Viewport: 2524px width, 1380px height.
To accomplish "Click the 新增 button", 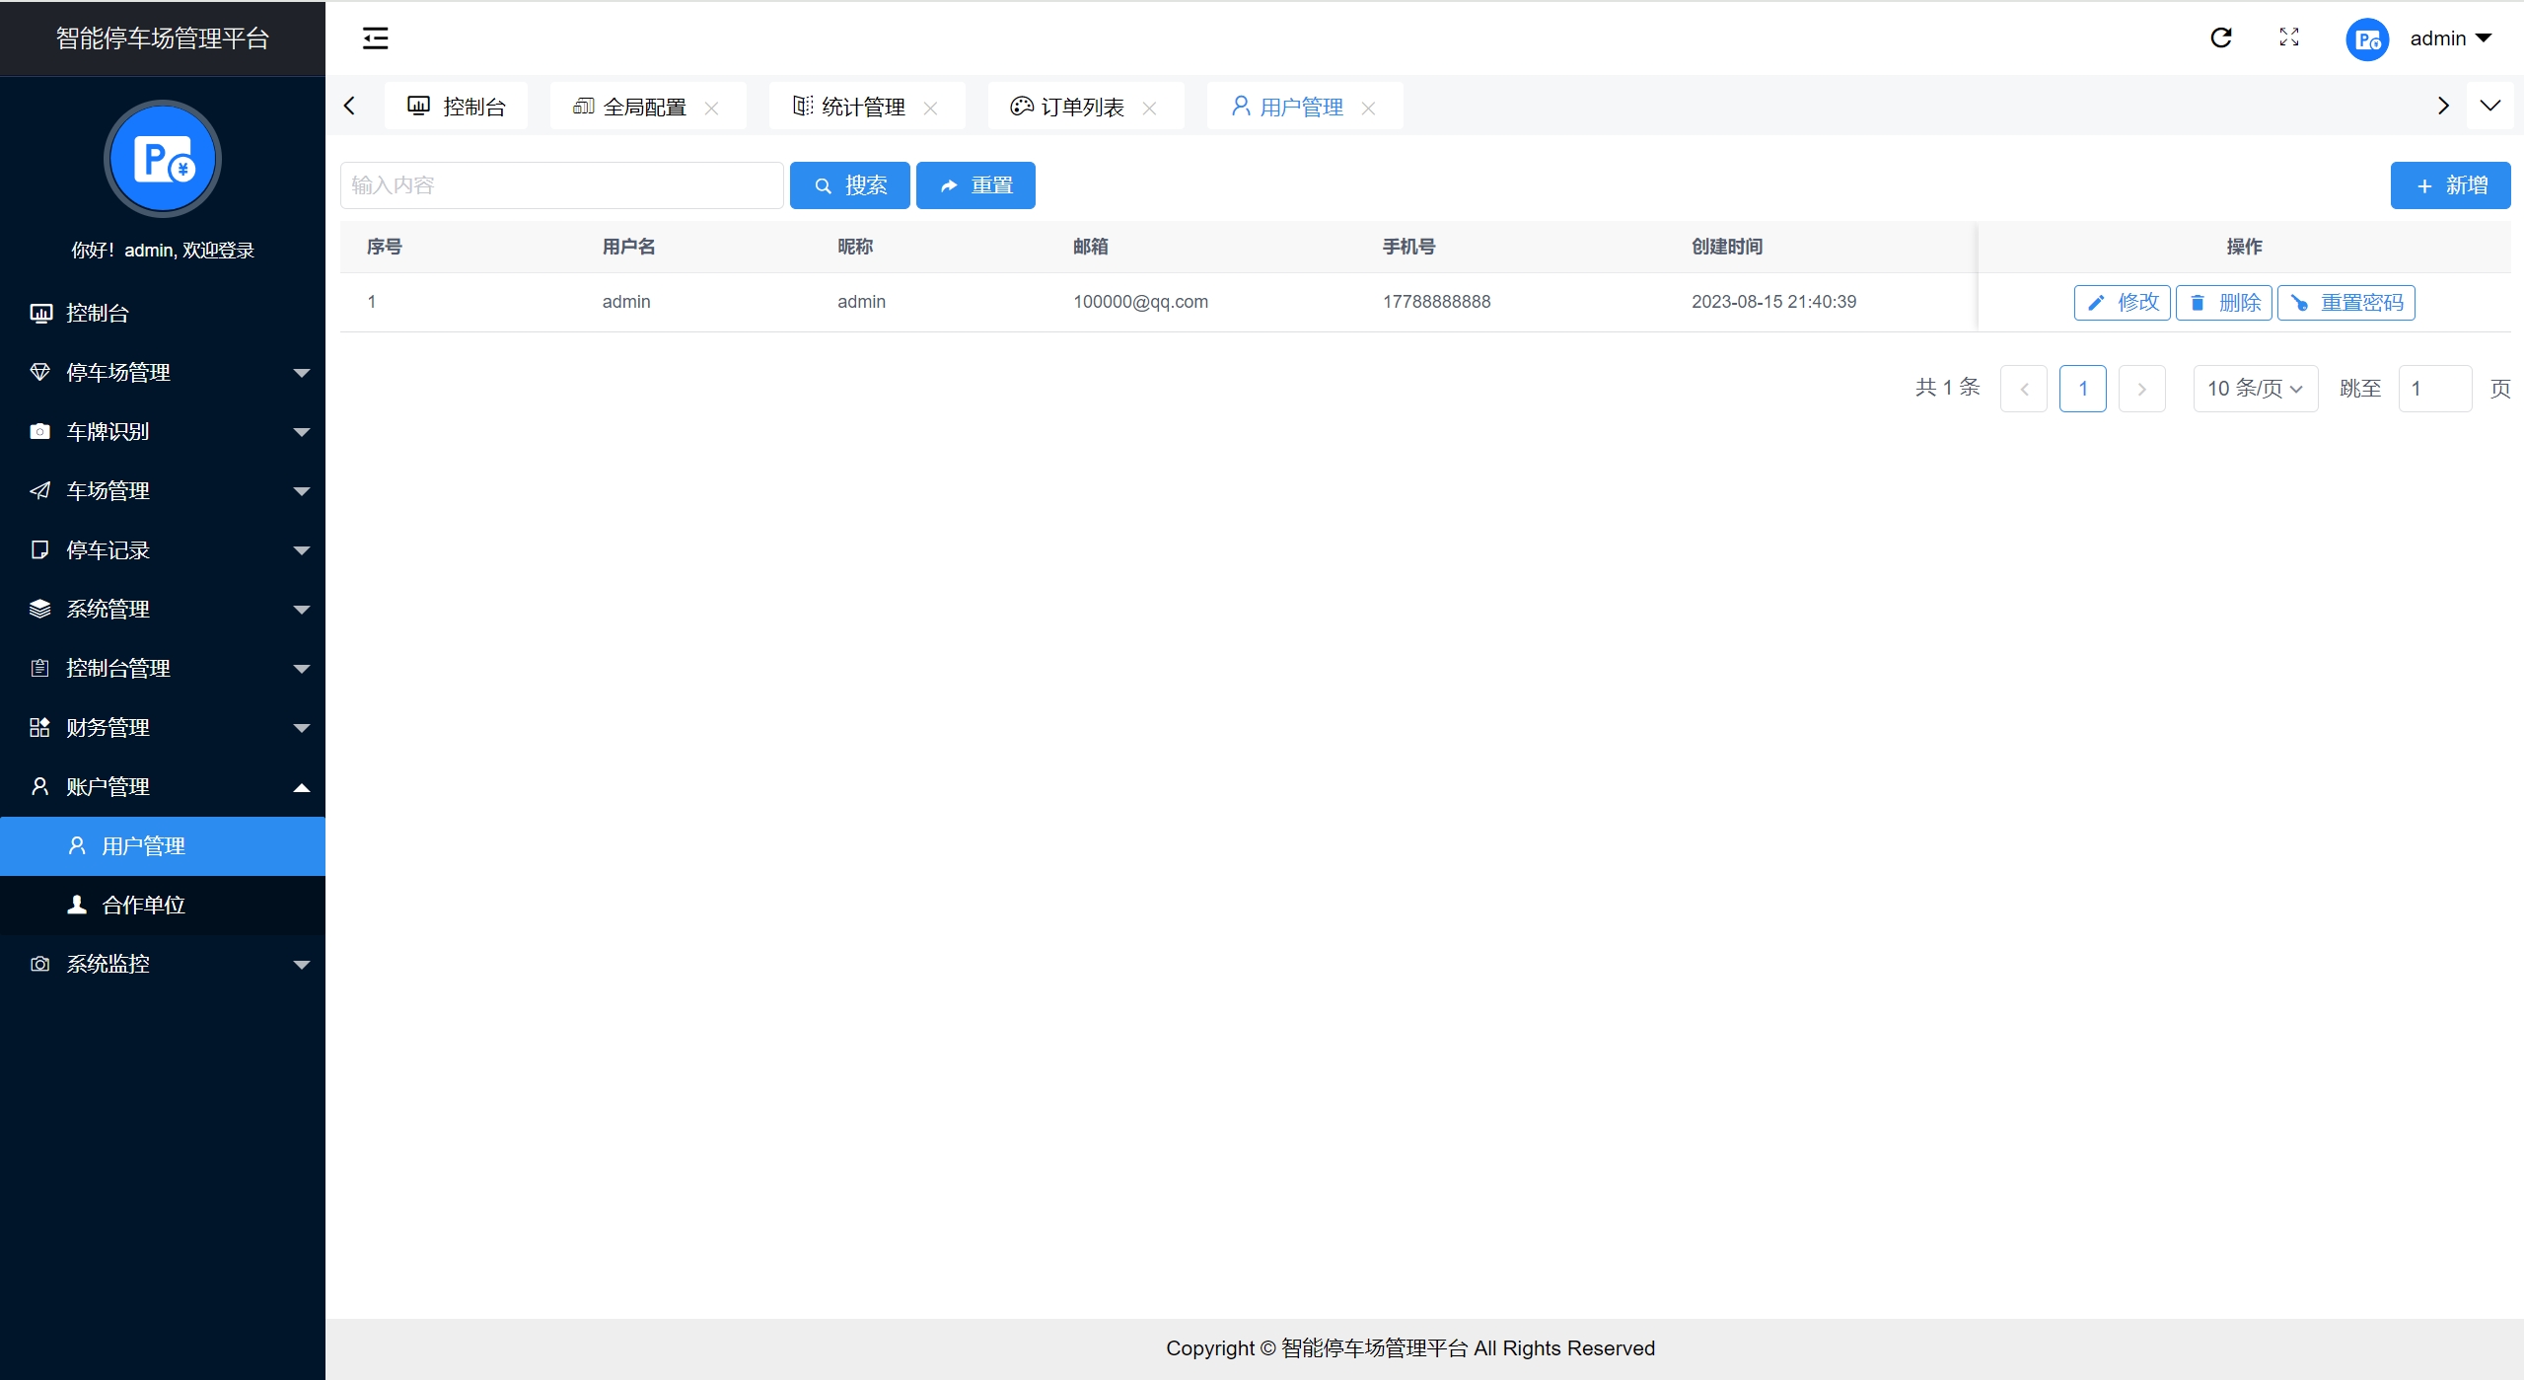I will tap(2449, 185).
